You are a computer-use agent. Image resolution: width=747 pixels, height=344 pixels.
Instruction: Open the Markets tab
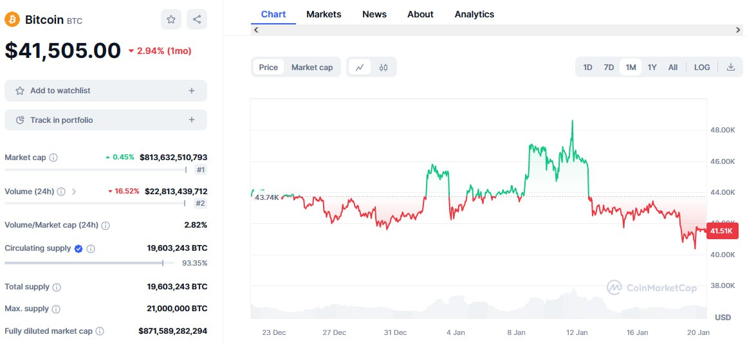(324, 14)
